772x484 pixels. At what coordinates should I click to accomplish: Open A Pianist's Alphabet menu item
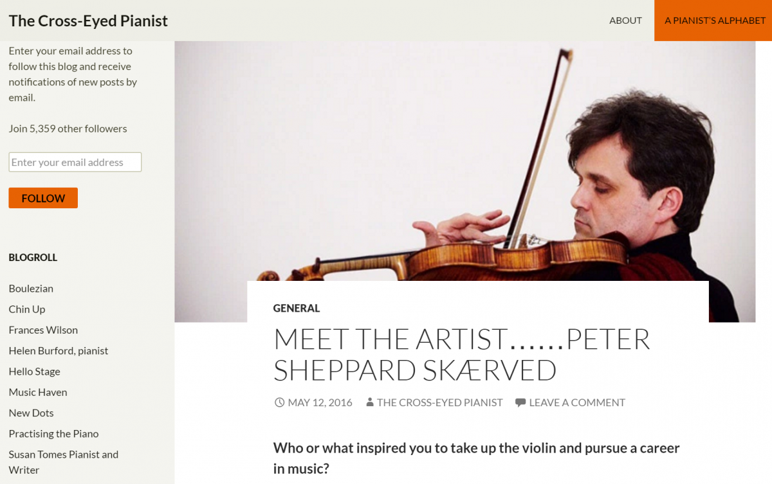(x=715, y=21)
